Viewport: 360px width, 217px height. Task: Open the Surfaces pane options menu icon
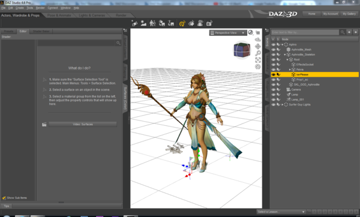tap(125, 31)
